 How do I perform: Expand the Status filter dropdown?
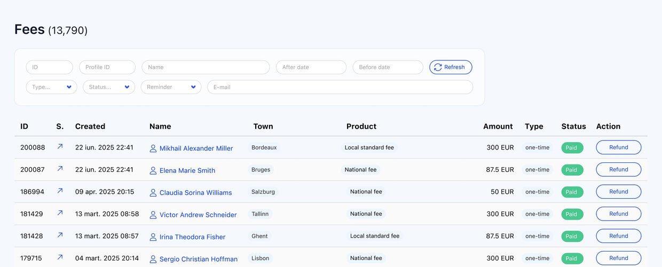click(108, 87)
